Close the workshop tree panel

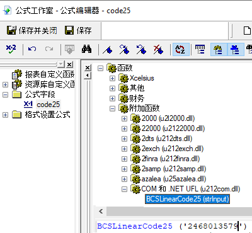(69, 64)
